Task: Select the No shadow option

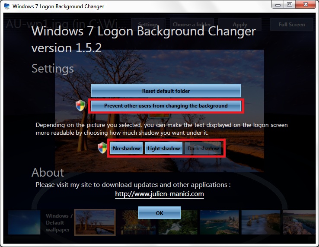Action: [x=126, y=148]
